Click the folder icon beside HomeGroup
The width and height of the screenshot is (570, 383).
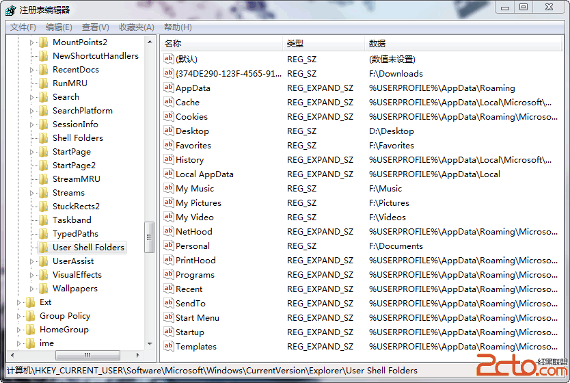[x=31, y=330]
